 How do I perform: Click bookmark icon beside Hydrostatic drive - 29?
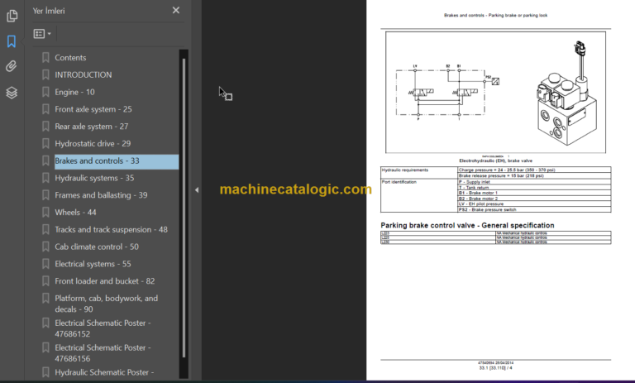45,143
